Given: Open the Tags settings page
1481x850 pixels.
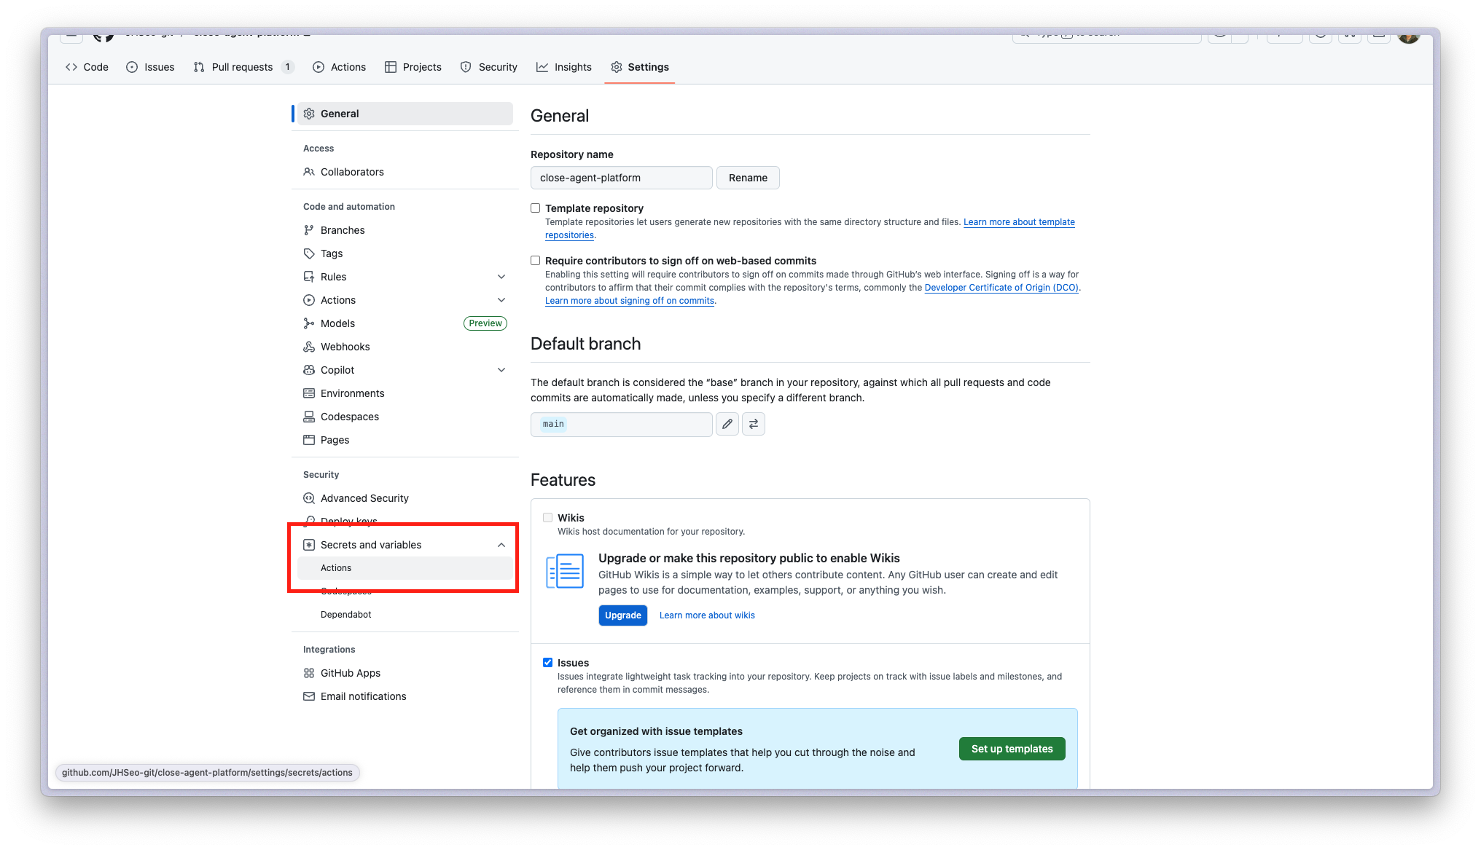Looking at the screenshot, I should pyautogui.click(x=331, y=253).
